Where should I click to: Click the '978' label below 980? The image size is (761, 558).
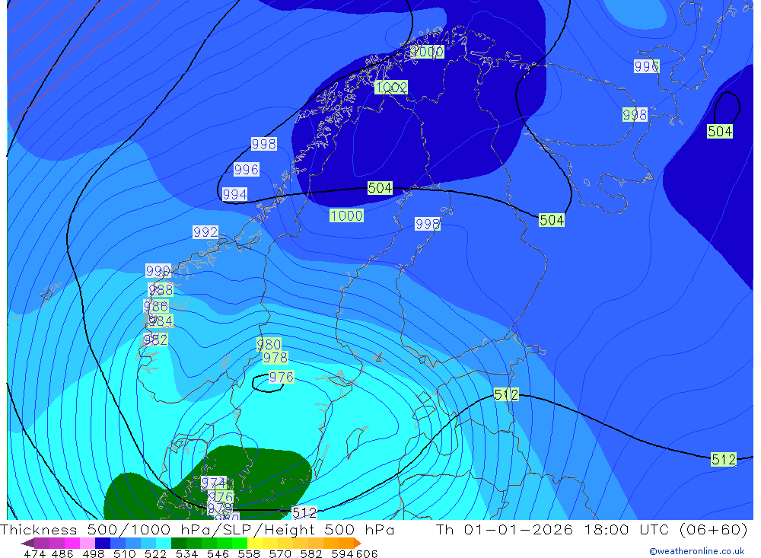point(275,358)
